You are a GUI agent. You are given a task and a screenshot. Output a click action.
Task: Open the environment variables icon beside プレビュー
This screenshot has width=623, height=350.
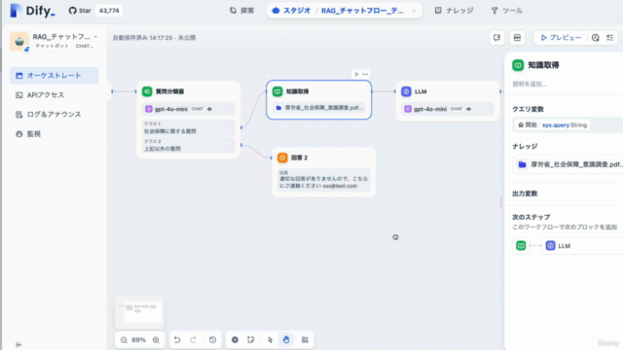[517, 38]
